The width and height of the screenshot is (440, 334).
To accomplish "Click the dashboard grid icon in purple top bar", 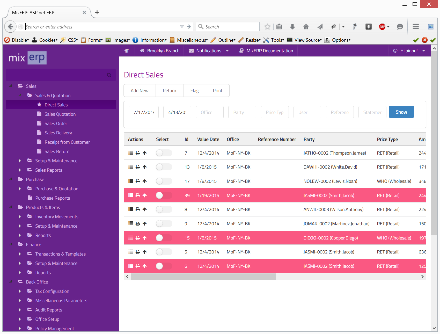I will (x=127, y=51).
